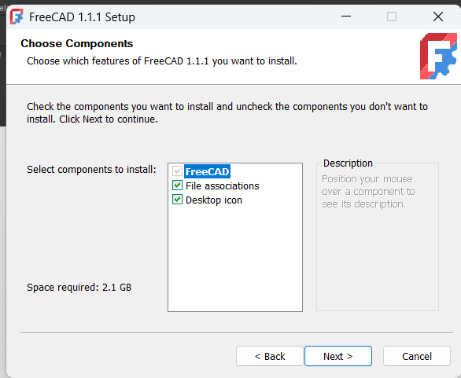Select the File associations list entry
461x378 pixels.
tap(223, 186)
